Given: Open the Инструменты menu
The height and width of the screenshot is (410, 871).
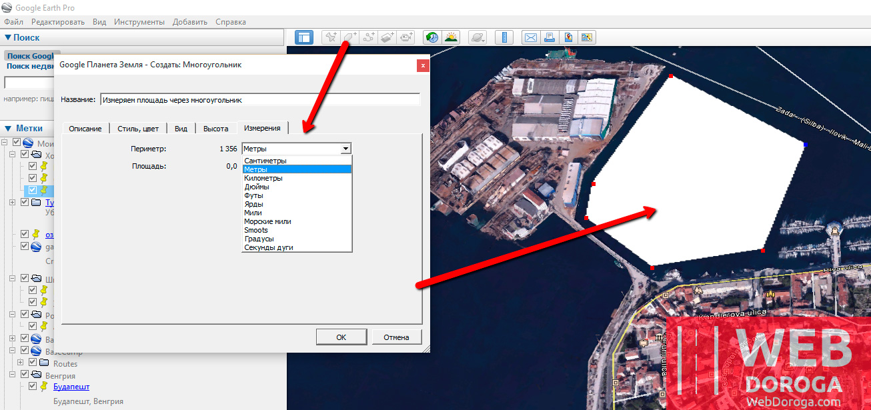Looking at the screenshot, I should coord(140,22).
